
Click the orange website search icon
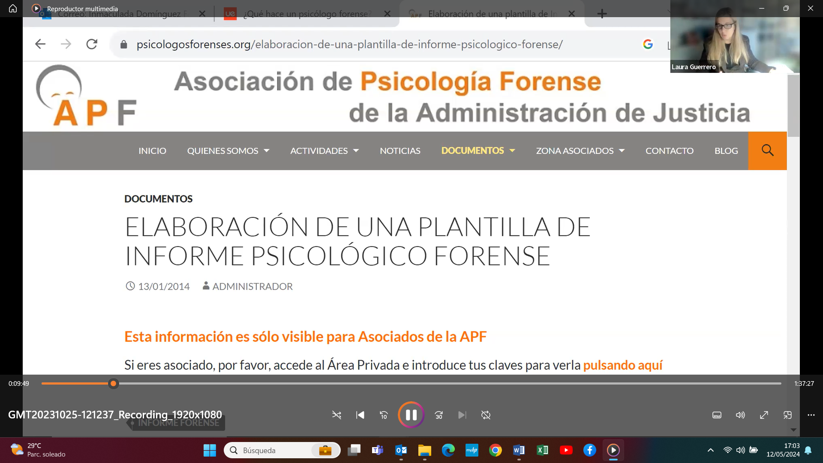tap(767, 150)
